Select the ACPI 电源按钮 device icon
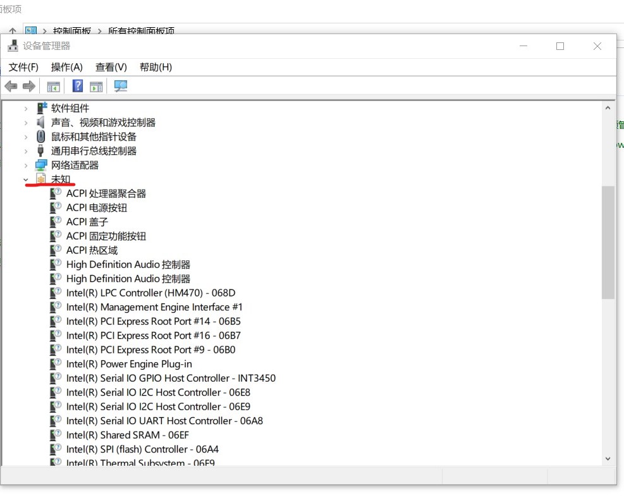This screenshot has width=624, height=500. point(56,207)
